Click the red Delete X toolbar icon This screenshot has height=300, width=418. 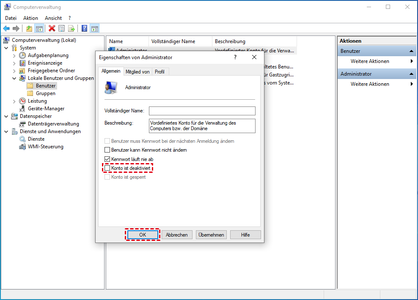(x=52, y=28)
